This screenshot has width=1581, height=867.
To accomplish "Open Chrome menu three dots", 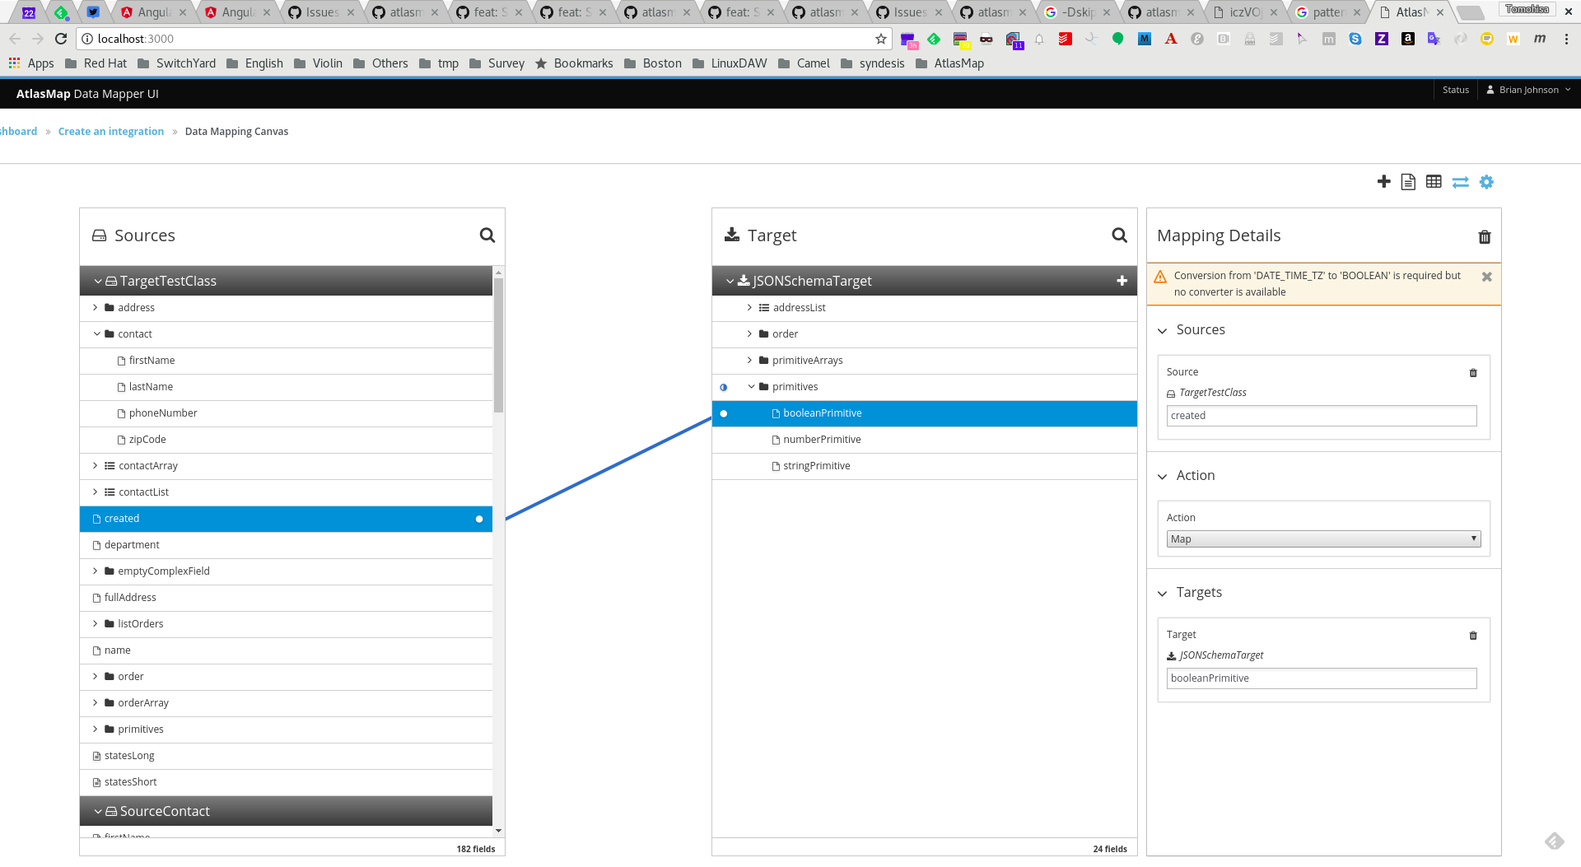I will pyautogui.click(x=1566, y=39).
